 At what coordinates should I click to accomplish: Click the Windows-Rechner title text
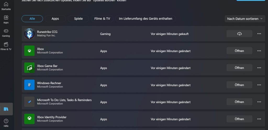coord(49,83)
